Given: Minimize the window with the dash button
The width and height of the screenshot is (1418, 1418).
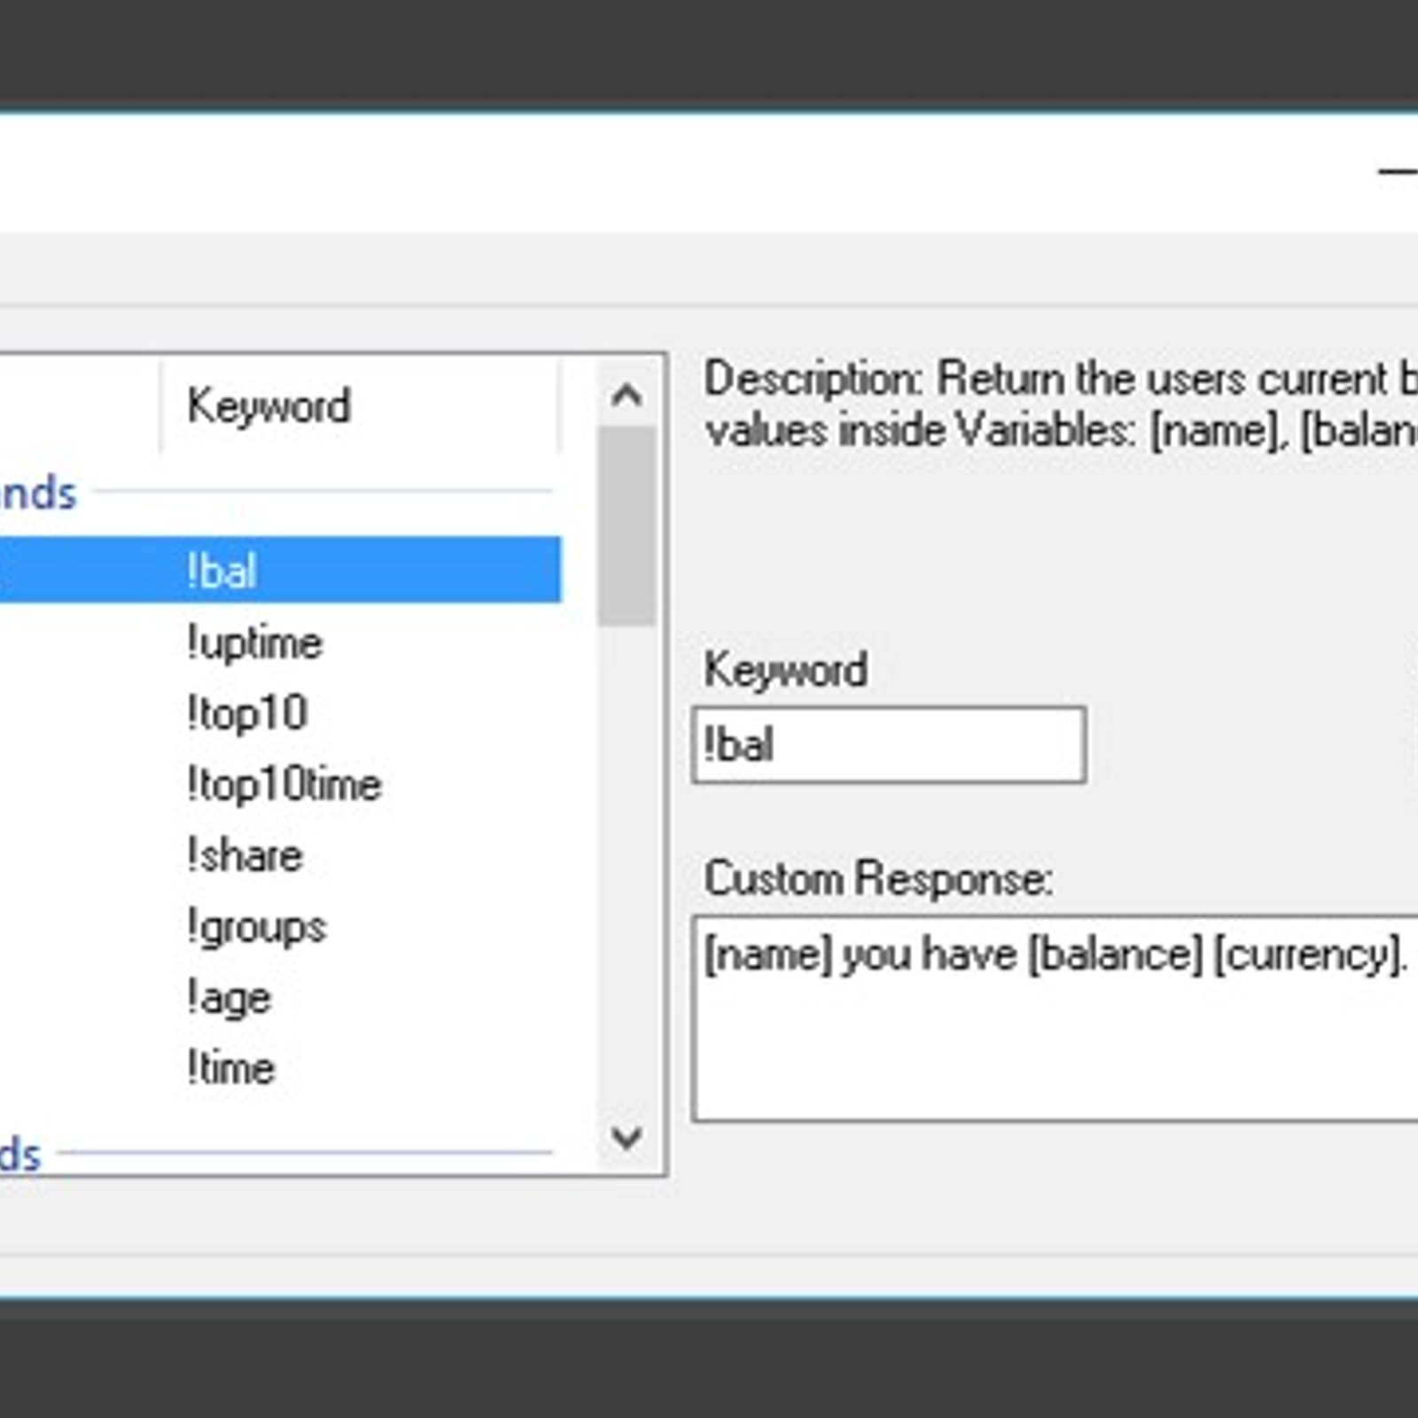Looking at the screenshot, I should click(x=1399, y=170).
